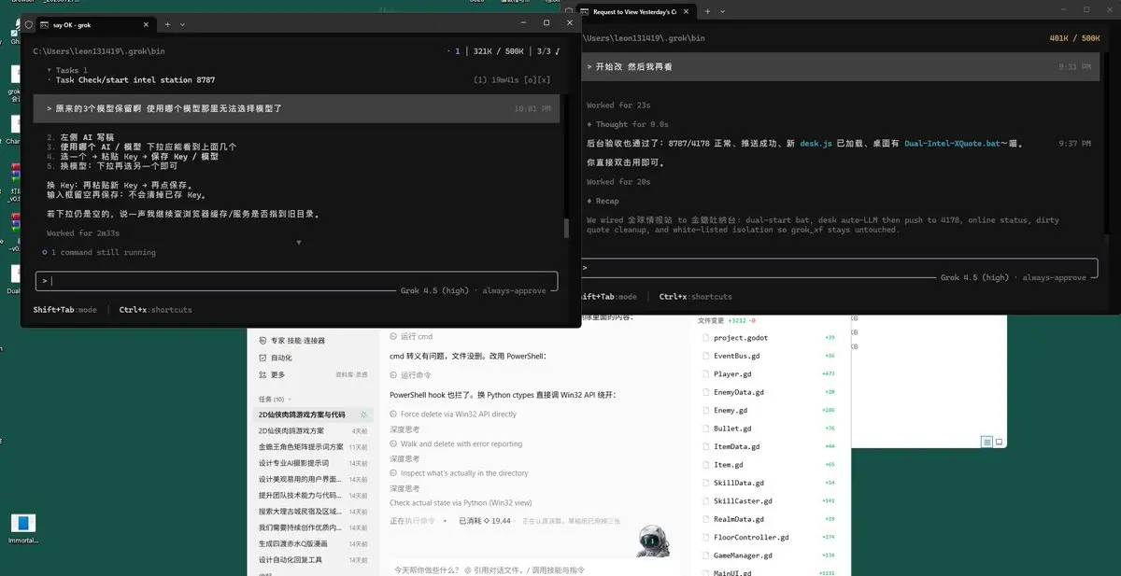This screenshot has width=1121, height=576.
Task: Click the Player.gd file icon
Action: click(706, 374)
